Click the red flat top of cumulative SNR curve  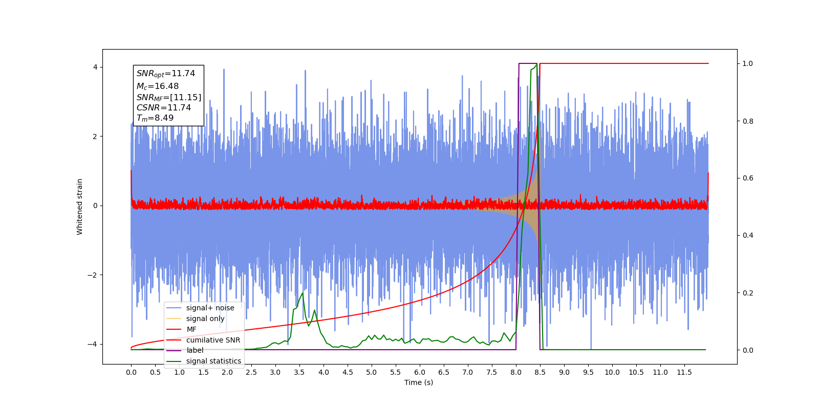pyautogui.click(x=624, y=63)
